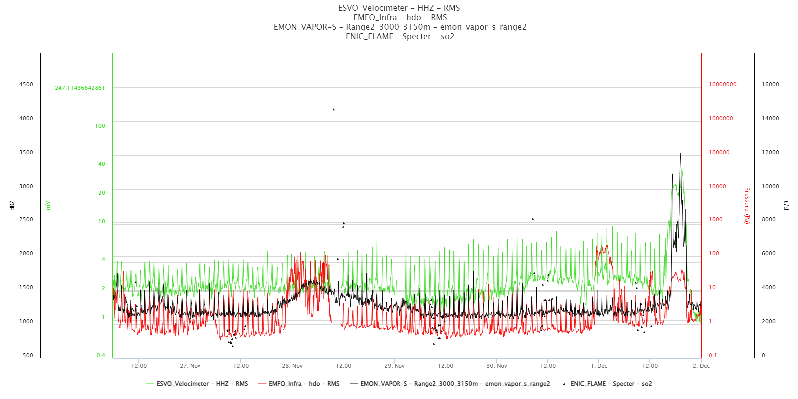Click the red line symbol in the legend
This screenshot has width=798, height=399.
(262, 384)
